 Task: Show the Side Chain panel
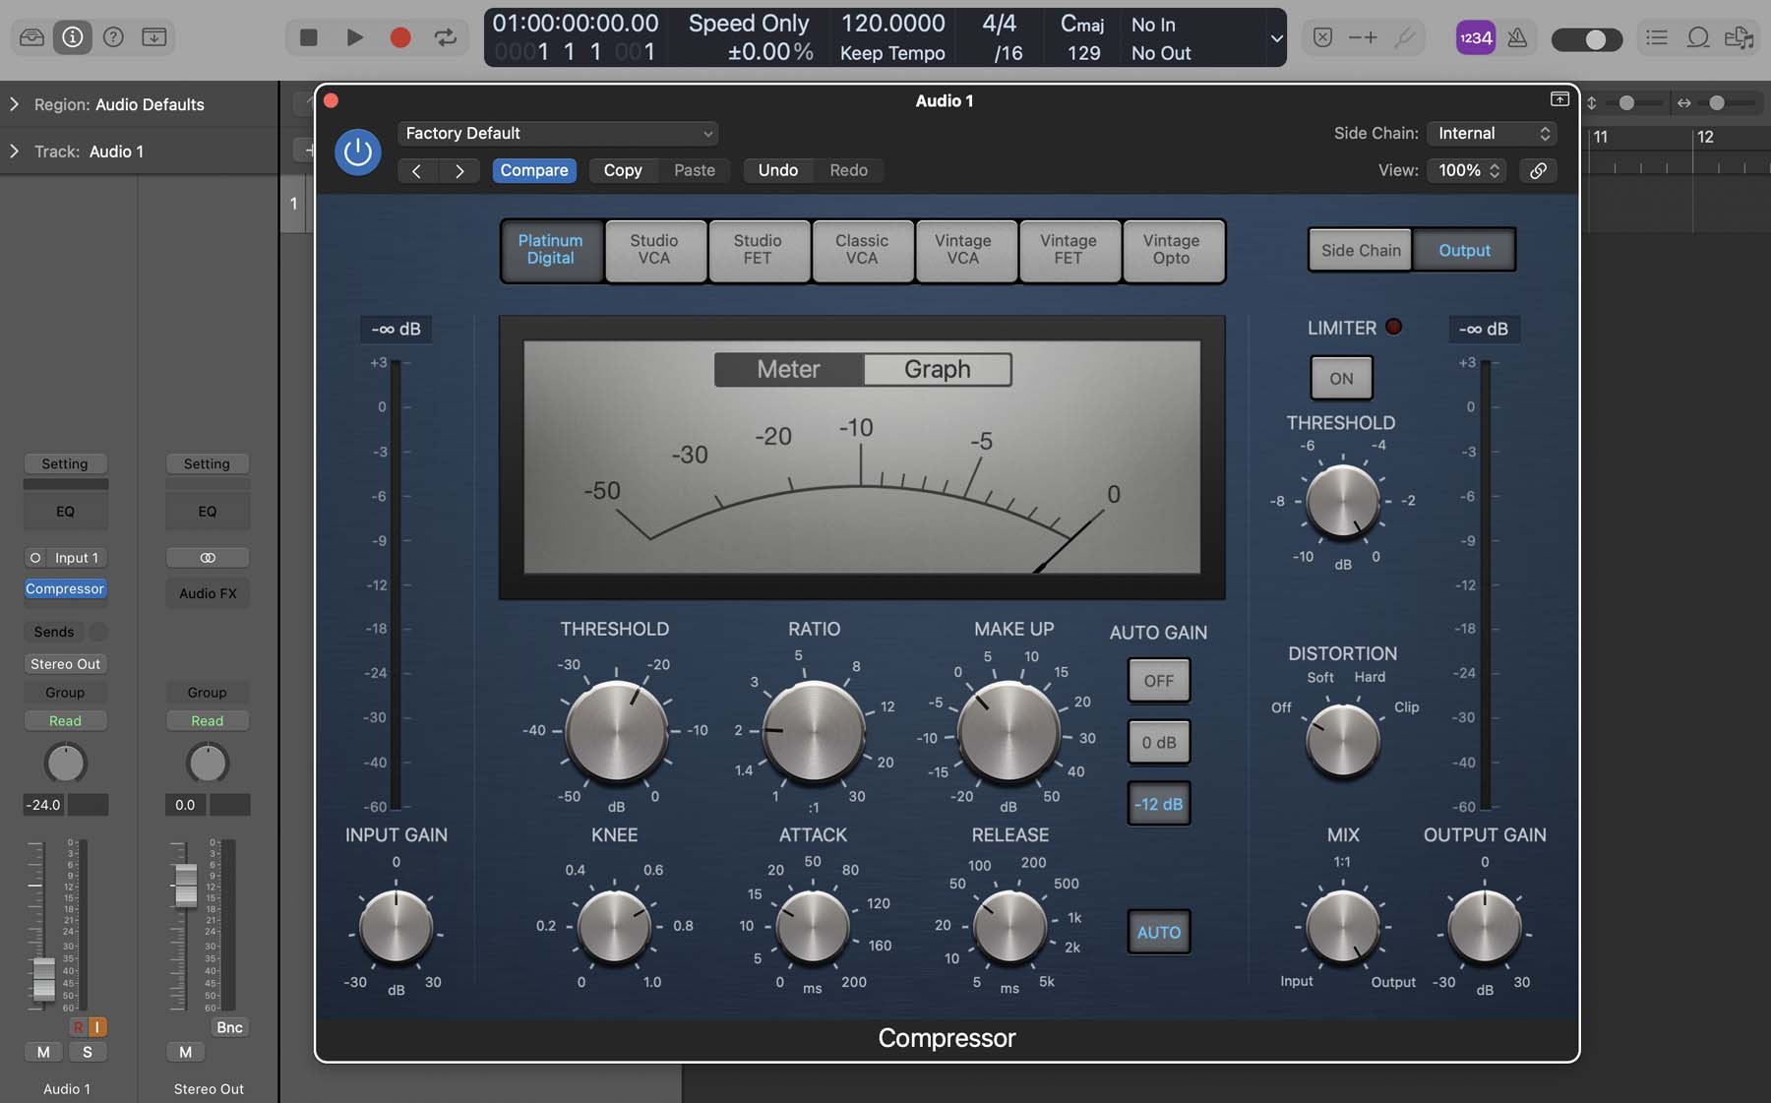[x=1361, y=250]
